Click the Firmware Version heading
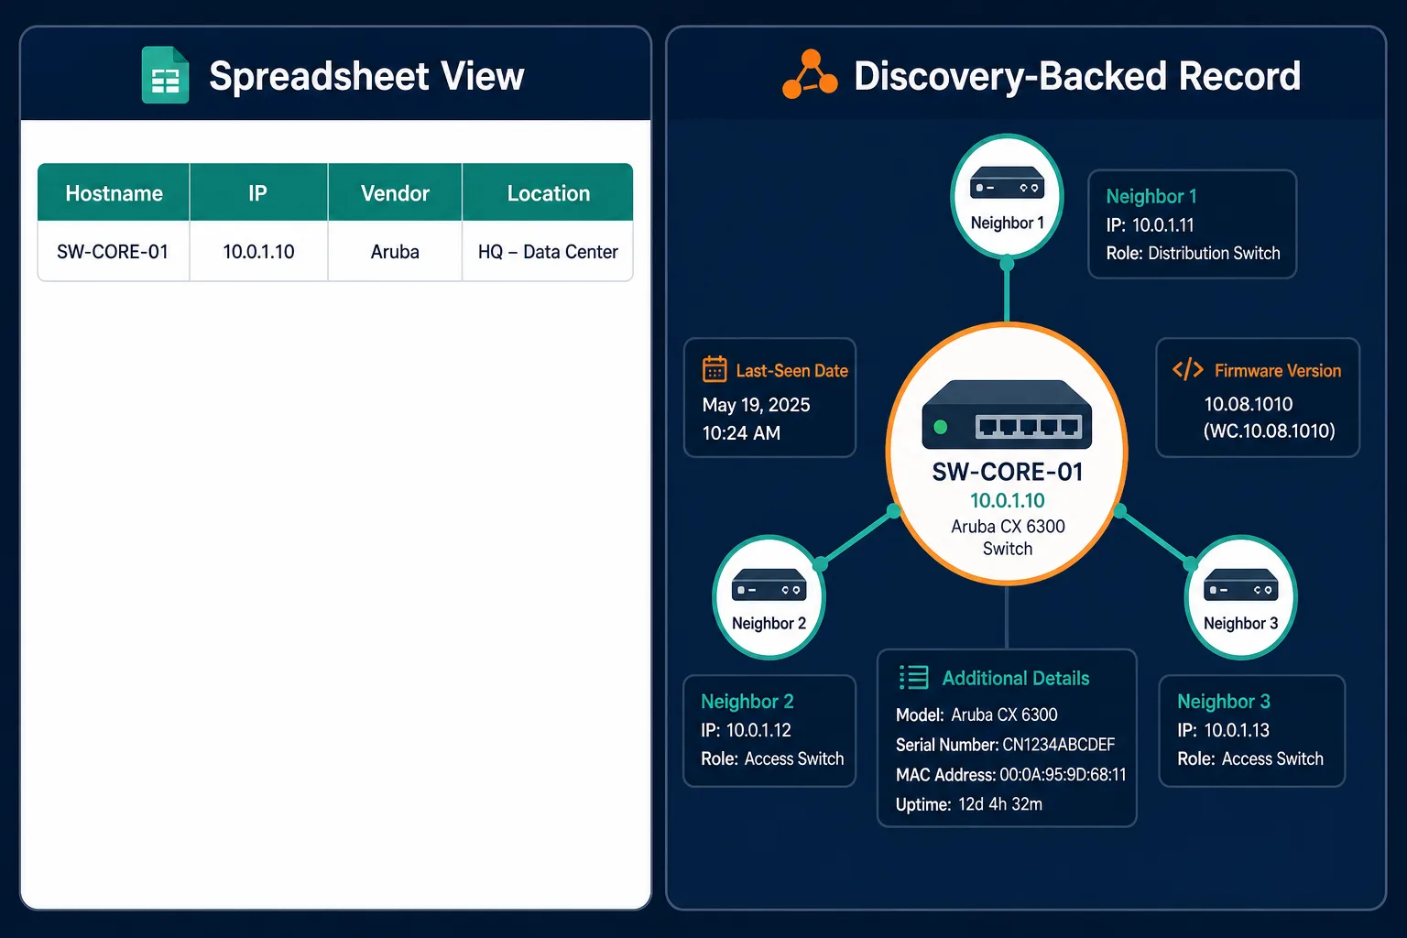The image size is (1407, 938). tap(1278, 370)
